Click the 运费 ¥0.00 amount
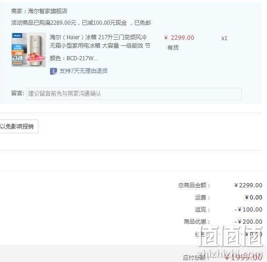This screenshot has height=262, width=267. click(x=253, y=198)
